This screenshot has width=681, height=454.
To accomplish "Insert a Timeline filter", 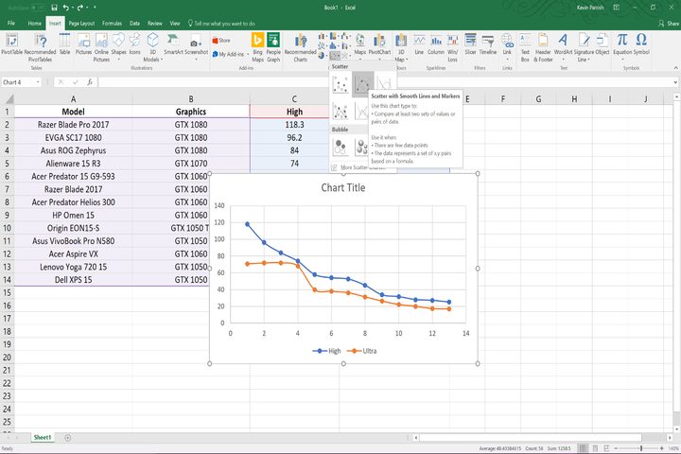I will (488, 44).
